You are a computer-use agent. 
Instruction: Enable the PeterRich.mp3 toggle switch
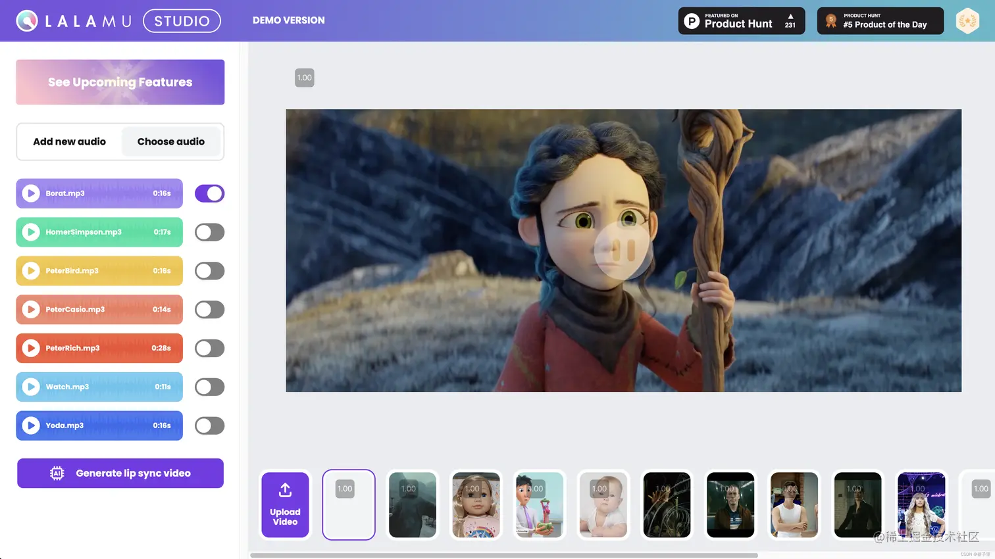(x=209, y=348)
